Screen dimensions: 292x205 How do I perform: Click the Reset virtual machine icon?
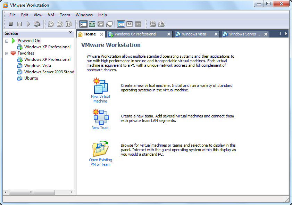[37, 24]
